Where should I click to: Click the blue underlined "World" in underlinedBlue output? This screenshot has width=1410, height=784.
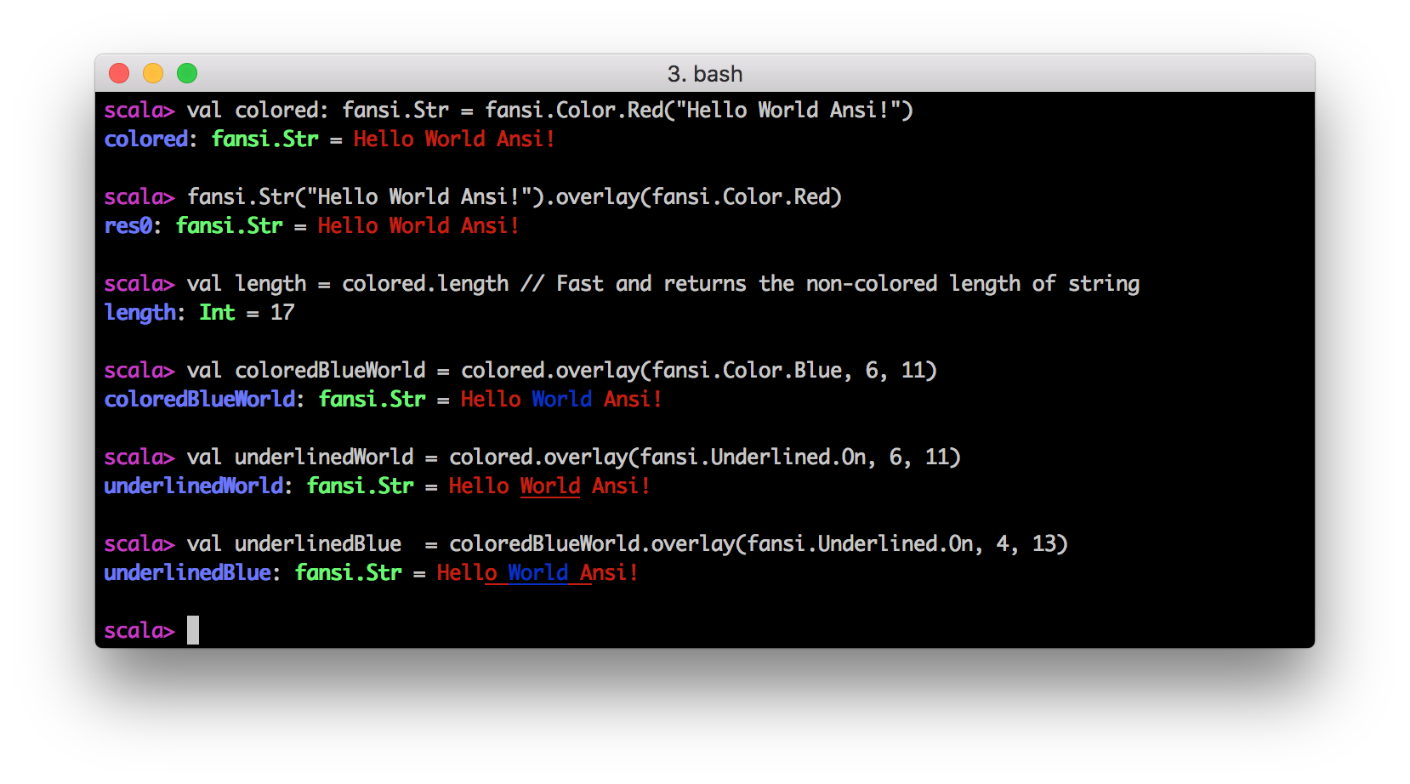[537, 572]
